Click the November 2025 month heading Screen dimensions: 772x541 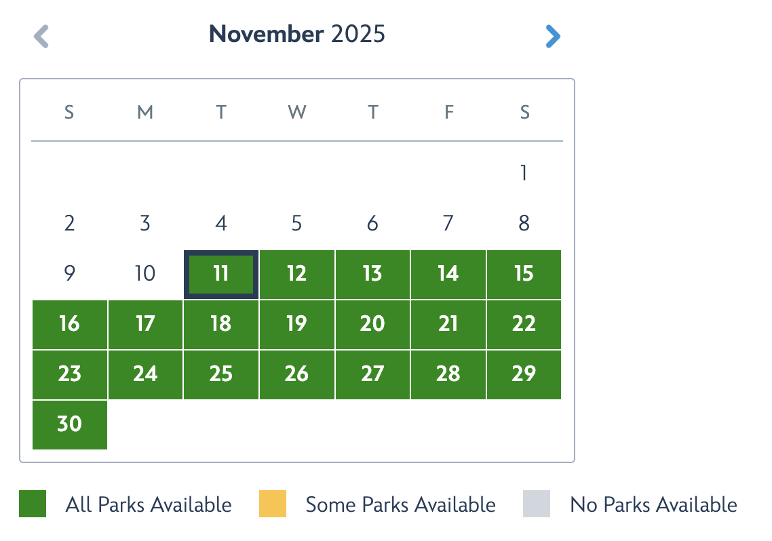297,34
